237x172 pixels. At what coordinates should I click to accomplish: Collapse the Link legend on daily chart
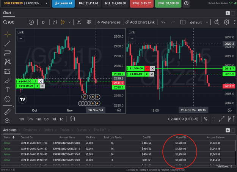[21, 39]
